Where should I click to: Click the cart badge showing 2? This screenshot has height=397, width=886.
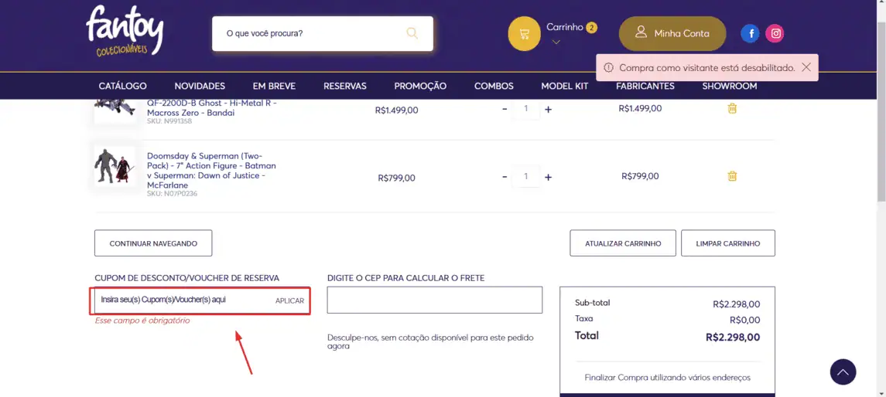(591, 28)
